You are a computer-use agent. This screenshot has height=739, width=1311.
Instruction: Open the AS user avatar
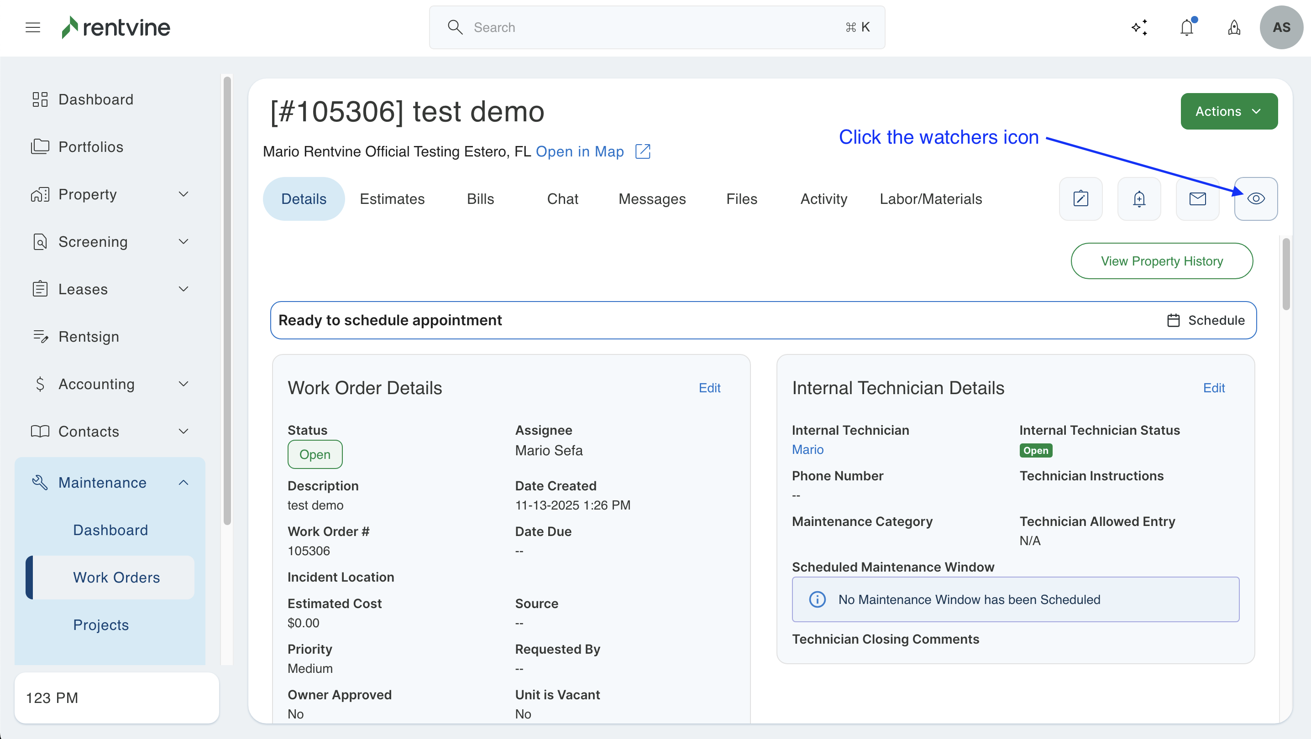[x=1281, y=27]
